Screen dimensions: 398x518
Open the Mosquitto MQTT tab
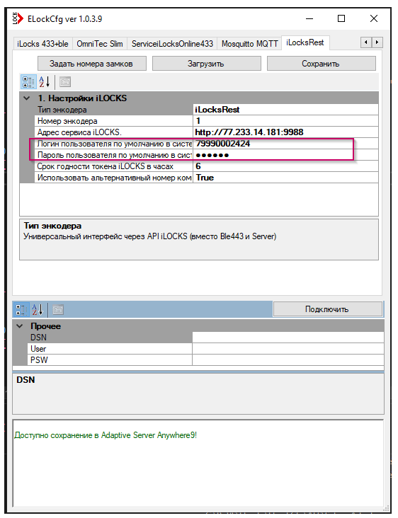[249, 44]
